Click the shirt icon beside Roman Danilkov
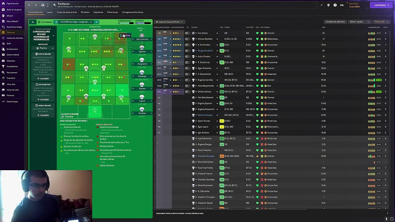The height and width of the screenshot is (222, 395). coord(193,39)
